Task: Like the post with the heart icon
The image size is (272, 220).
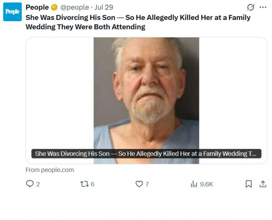Action: click(x=139, y=184)
